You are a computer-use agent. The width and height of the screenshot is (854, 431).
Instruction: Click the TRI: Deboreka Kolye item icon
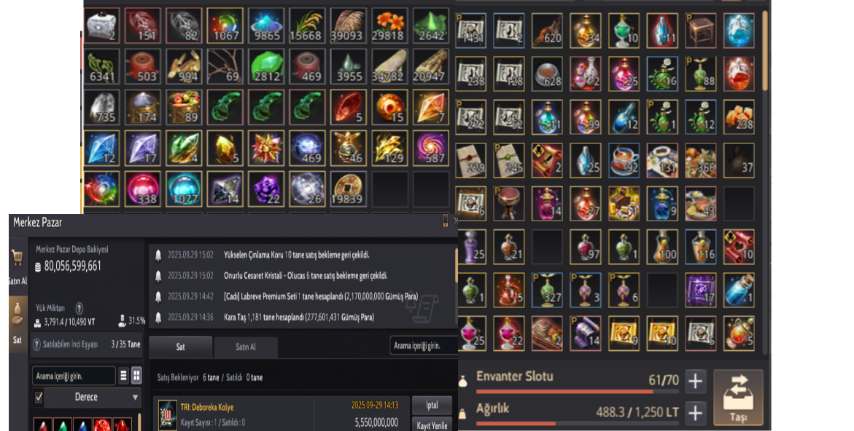167,415
